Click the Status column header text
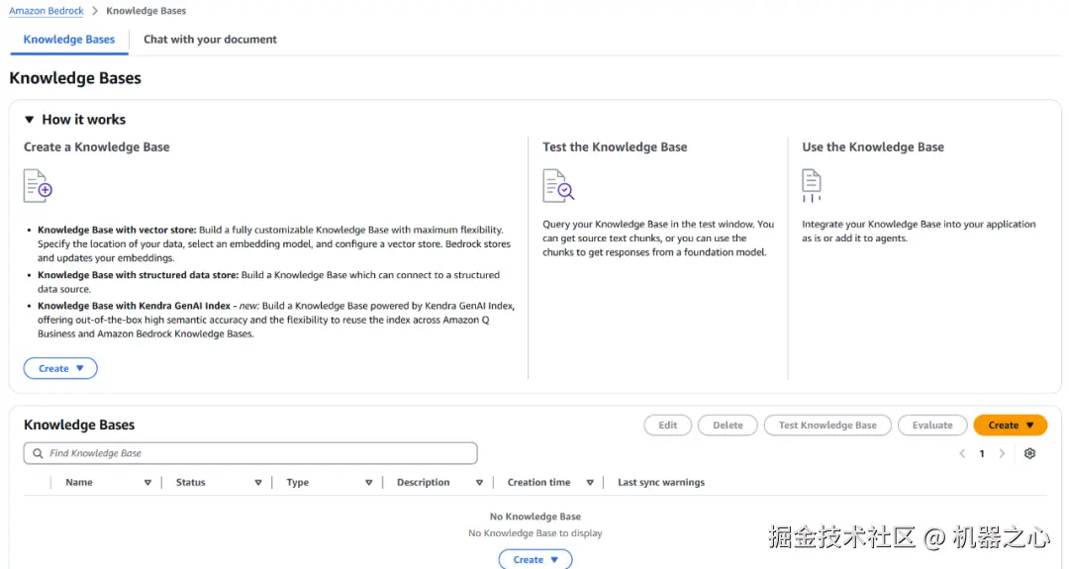This screenshot has height=569, width=1069. [x=190, y=483]
